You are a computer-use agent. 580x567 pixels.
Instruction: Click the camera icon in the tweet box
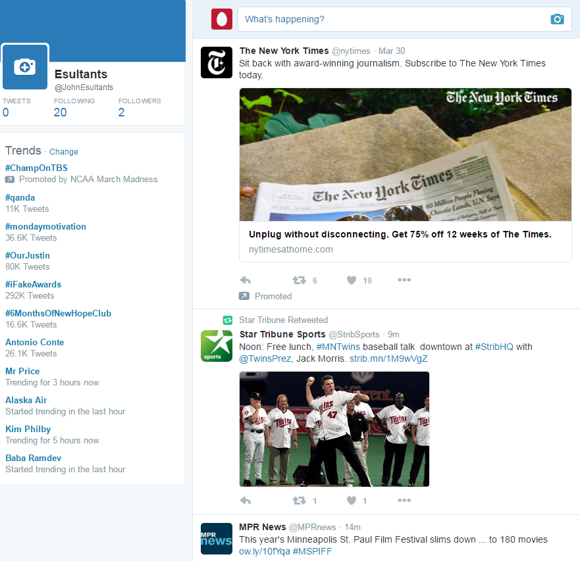557,19
